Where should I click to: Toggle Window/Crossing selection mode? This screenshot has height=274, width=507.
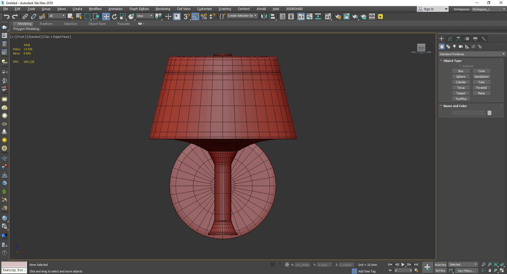pos(96,16)
